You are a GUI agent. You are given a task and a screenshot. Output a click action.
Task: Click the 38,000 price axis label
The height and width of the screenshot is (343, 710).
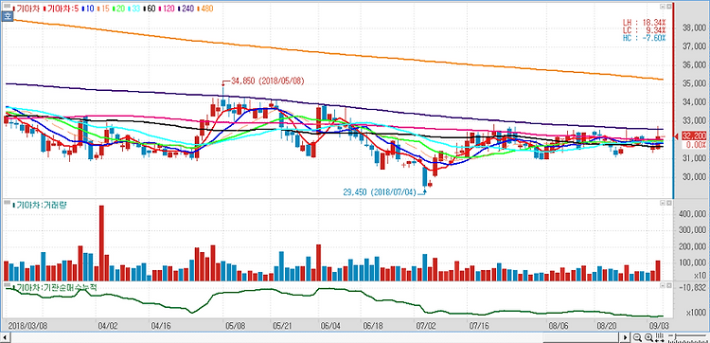(x=693, y=28)
